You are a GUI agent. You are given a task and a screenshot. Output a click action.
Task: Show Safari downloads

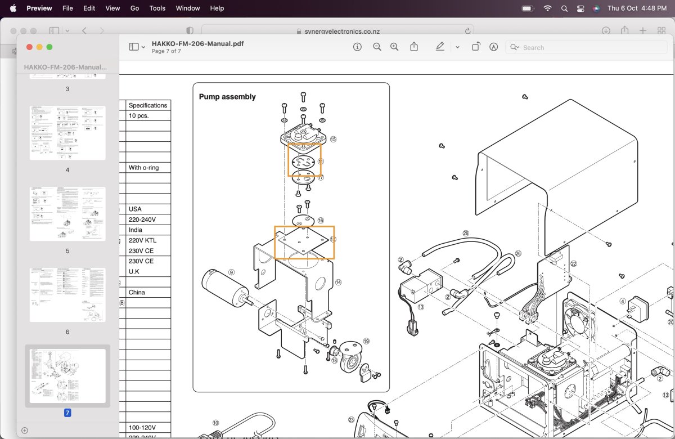(606, 31)
